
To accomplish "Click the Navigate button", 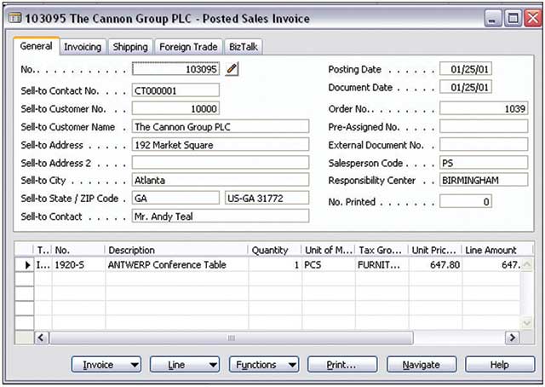I will coord(422,365).
